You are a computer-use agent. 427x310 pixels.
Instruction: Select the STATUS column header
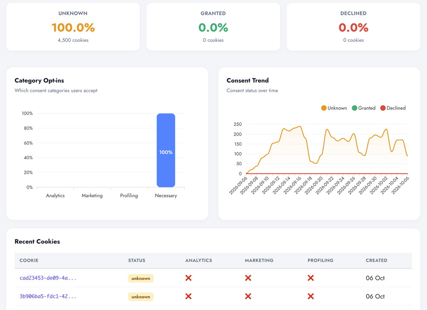(137, 260)
